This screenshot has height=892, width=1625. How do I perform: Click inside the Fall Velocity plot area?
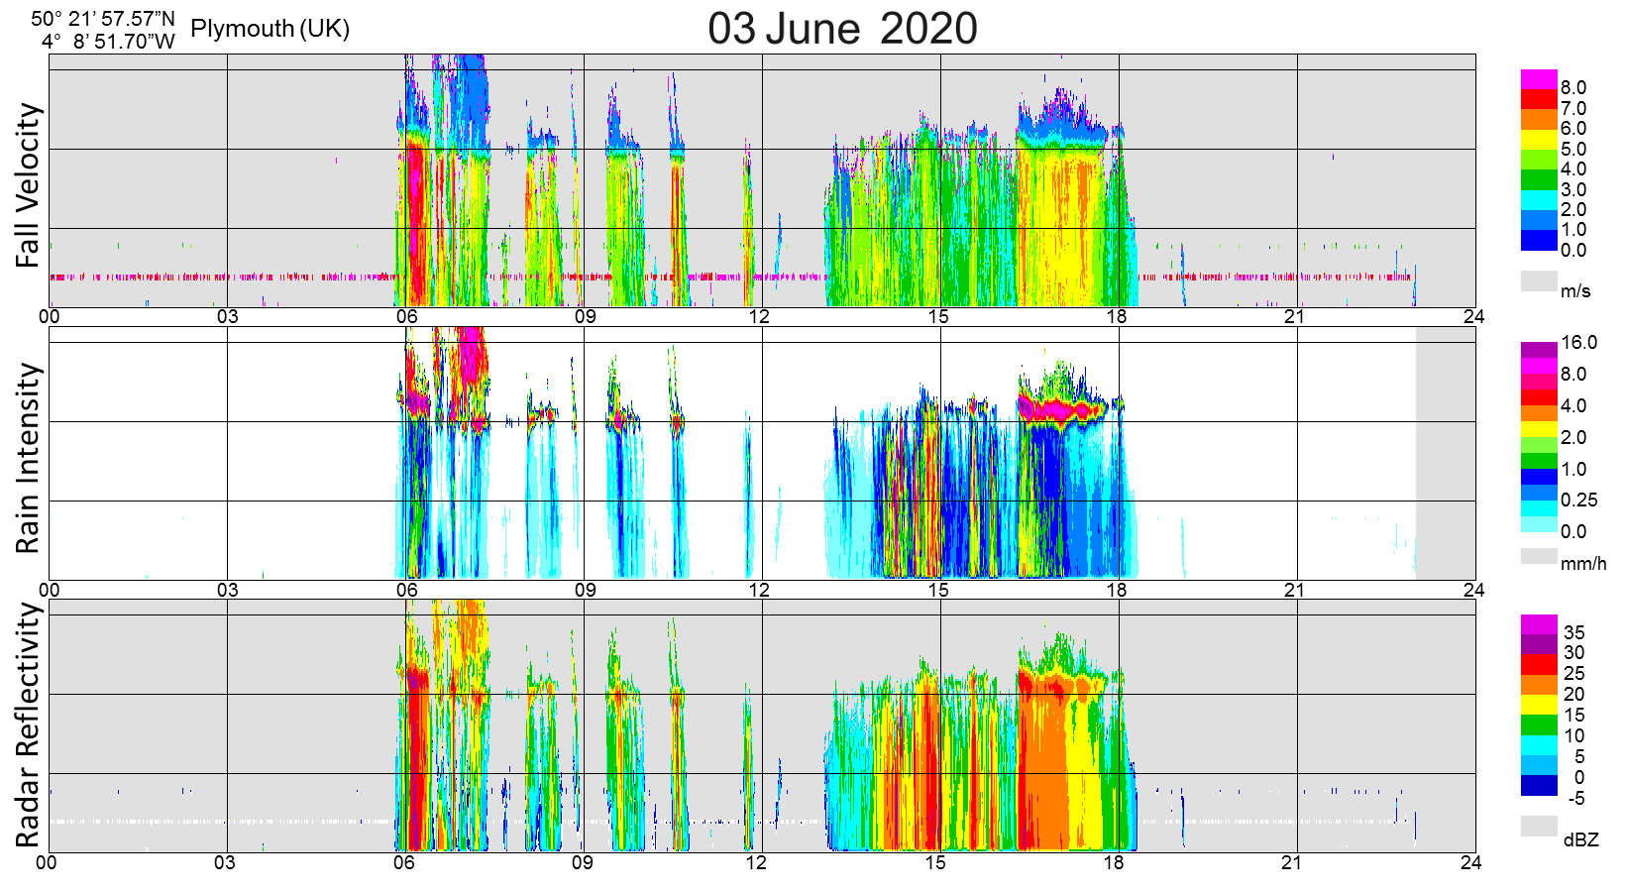[762, 180]
